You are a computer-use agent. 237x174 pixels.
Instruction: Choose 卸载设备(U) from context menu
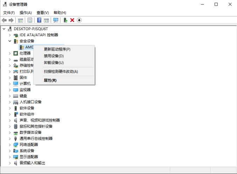click(x=64, y=62)
